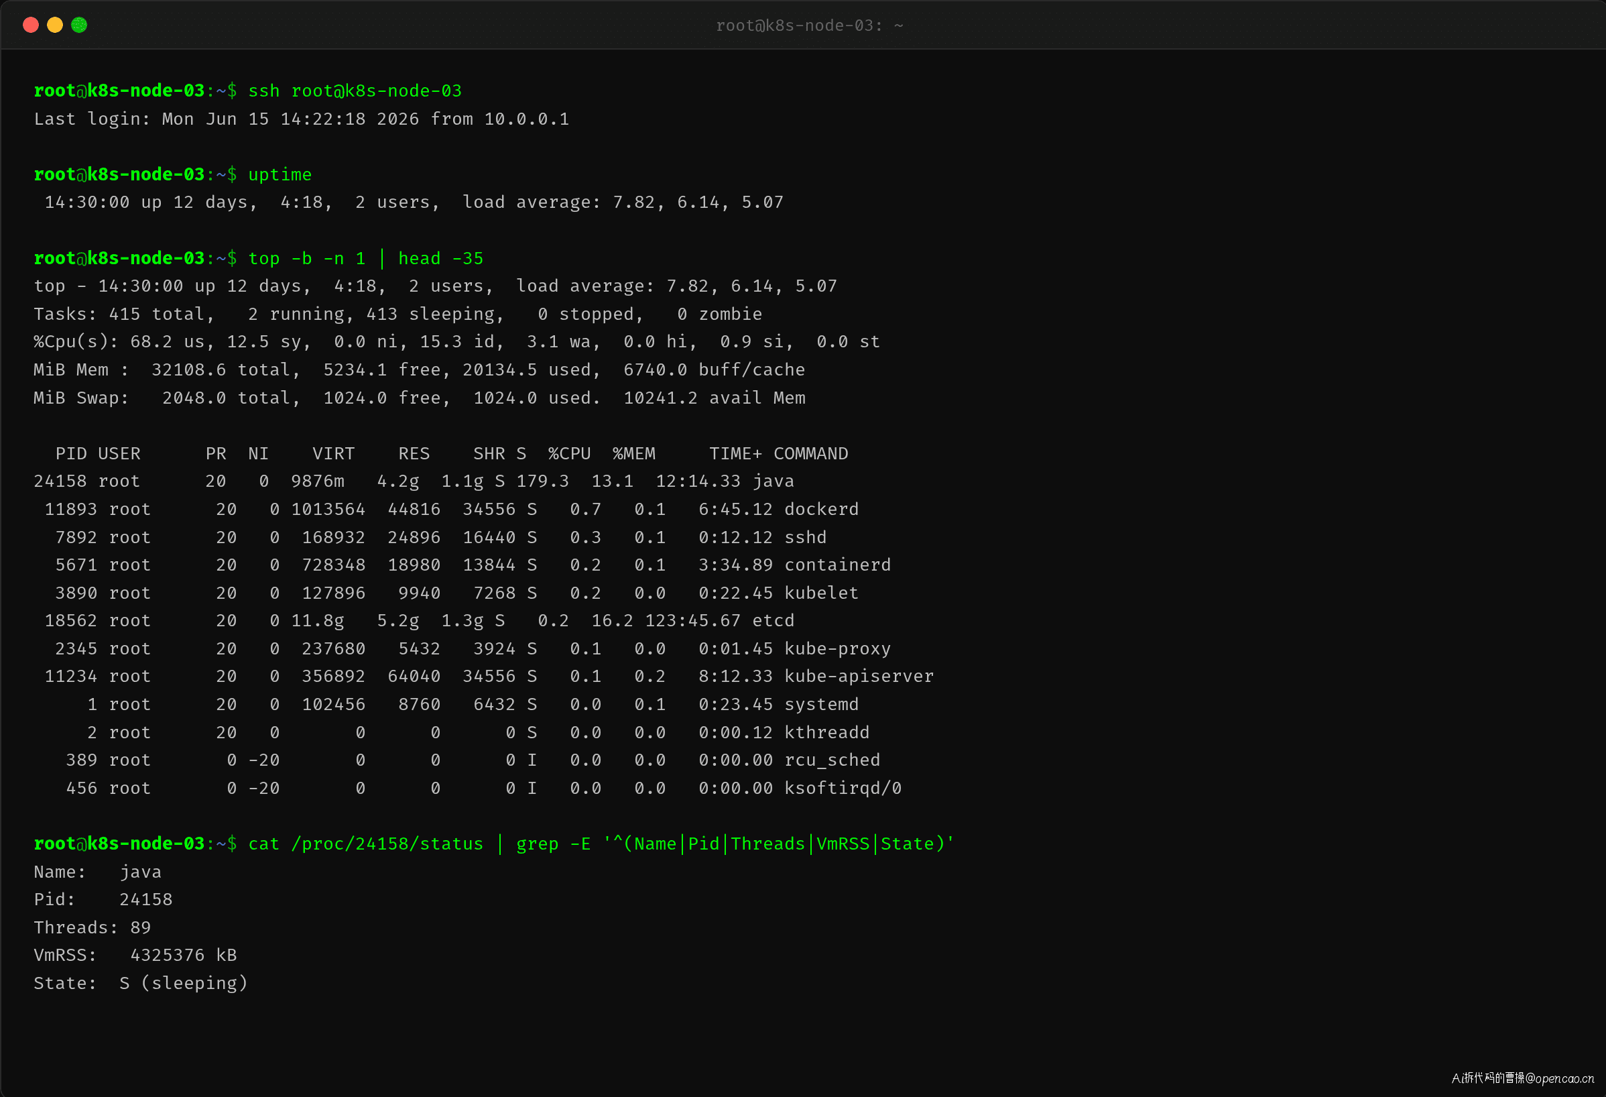The image size is (1606, 1097).
Task: Click 123:45.67 TIME+ value for etcd
Action: (x=692, y=621)
